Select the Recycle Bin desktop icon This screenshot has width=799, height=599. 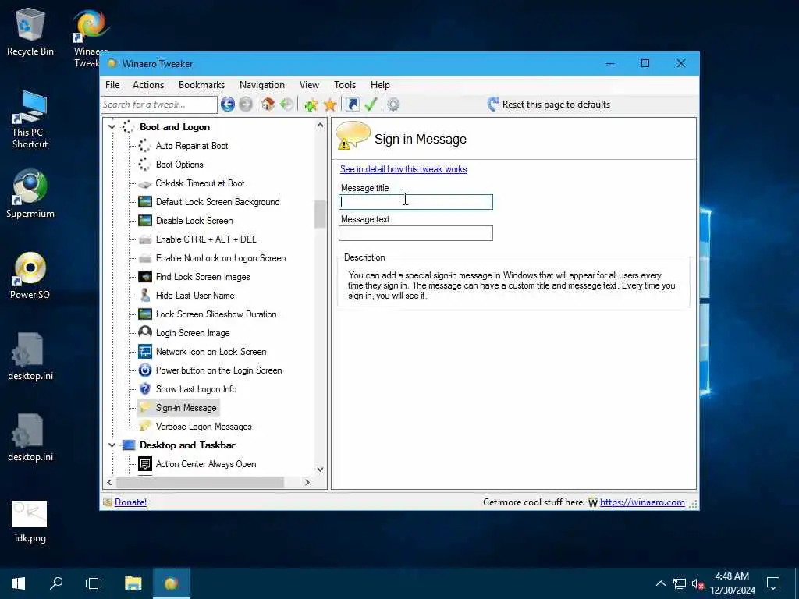pyautogui.click(x=30, y=33)
